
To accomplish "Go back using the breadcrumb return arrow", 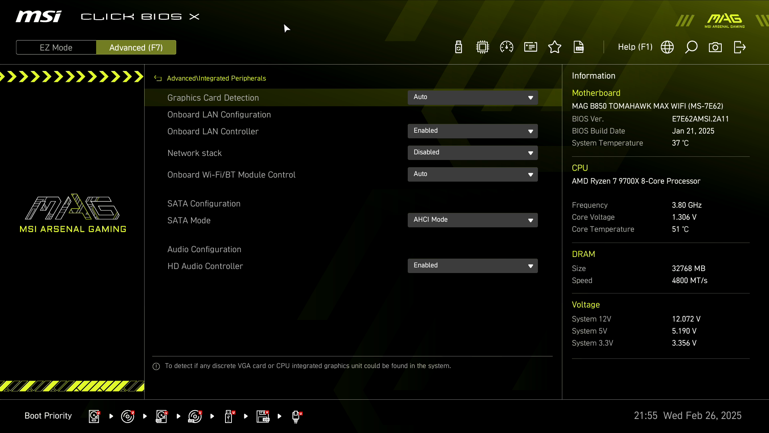I will (158, 79).
